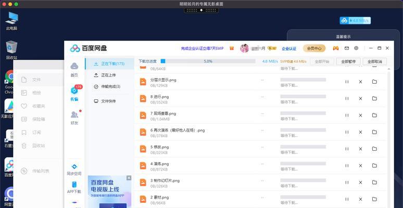403x208 pixels.
Task: Open 此电脑 desktop icon
Action: point(11,21)
